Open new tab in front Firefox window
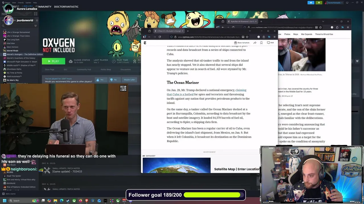 click(x=188, y=31)
